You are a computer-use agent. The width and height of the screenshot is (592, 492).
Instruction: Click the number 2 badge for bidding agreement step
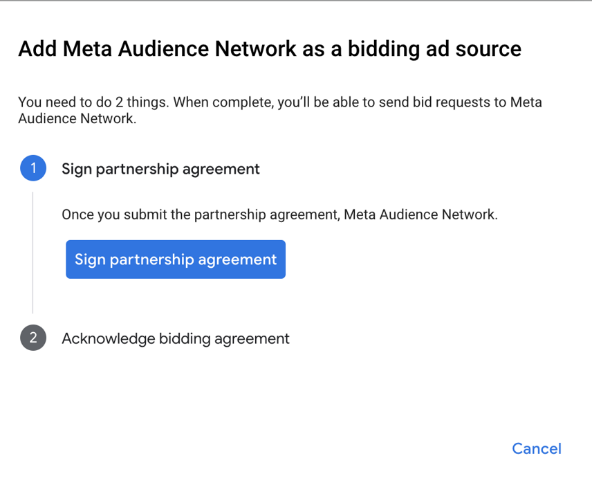[x=33, y=338]
